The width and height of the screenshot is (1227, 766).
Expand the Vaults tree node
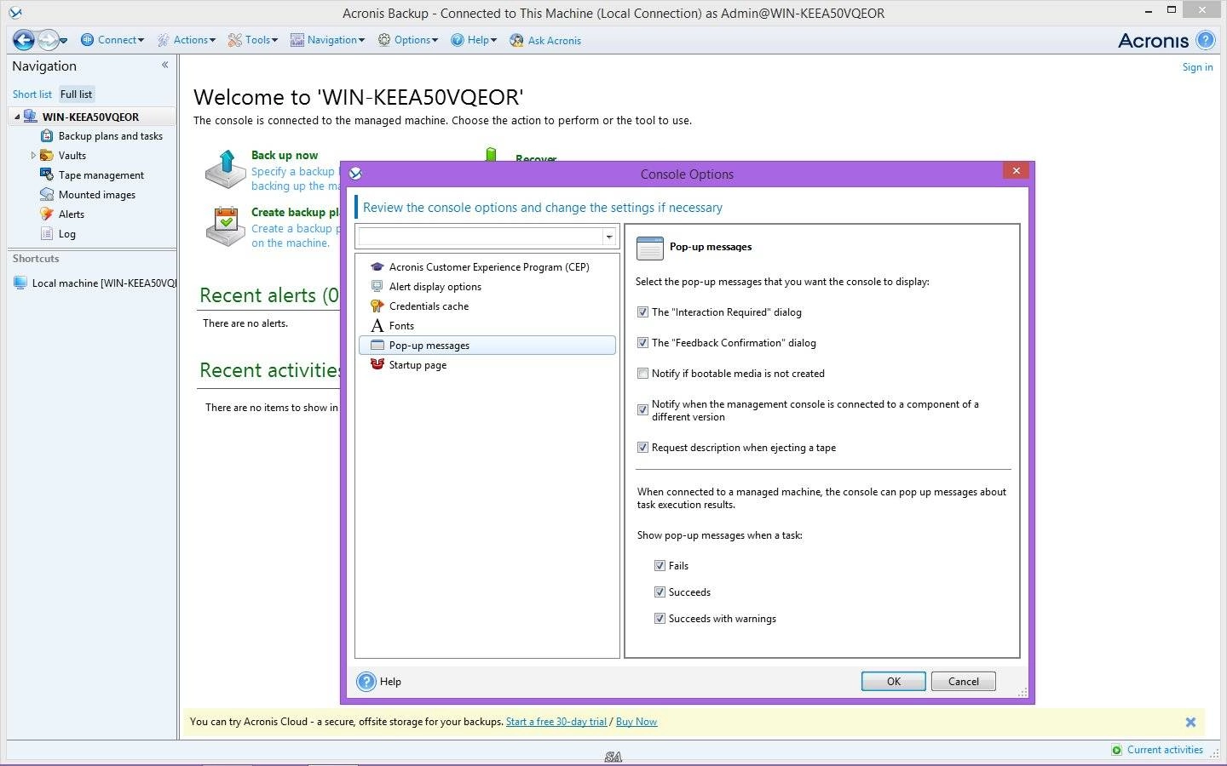click(x=33, y=156)
